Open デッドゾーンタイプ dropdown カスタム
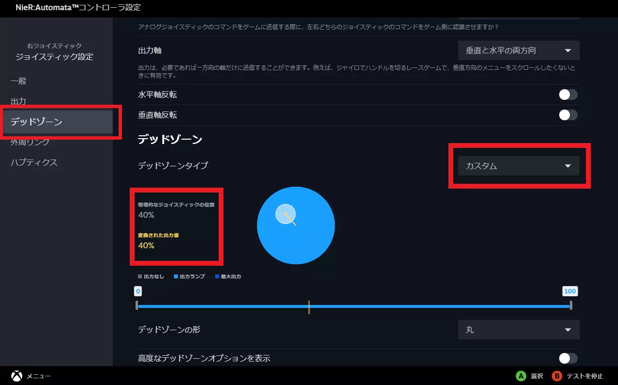Screen dimensions: 618x385 tap(519, 166)
